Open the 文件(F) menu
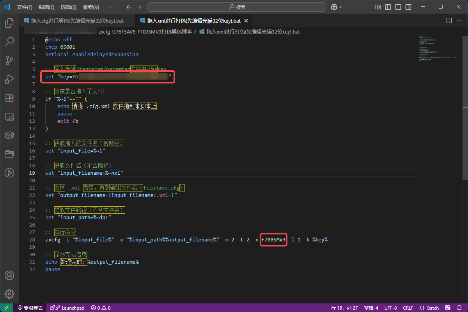This screenshot has height=312, width=468. 25,7
